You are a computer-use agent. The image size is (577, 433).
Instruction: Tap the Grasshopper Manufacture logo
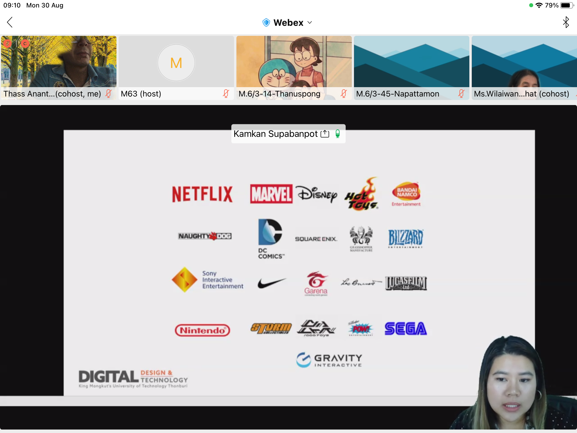point(361,239)
